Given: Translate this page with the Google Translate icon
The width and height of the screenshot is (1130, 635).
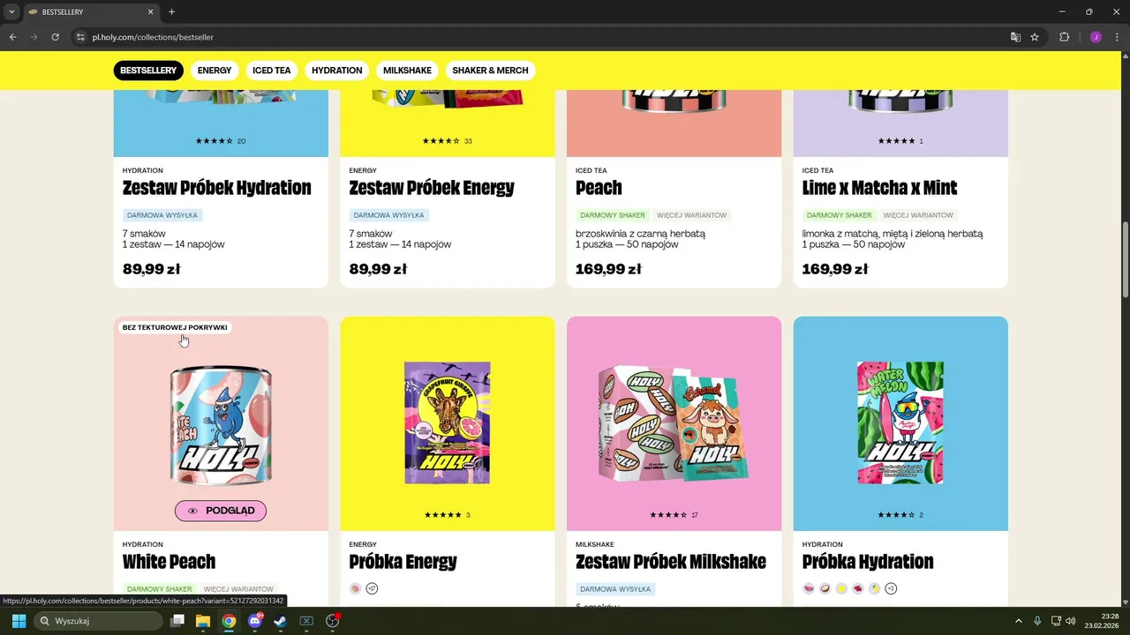Looking at the screenshot, I should pos(1015,37).
